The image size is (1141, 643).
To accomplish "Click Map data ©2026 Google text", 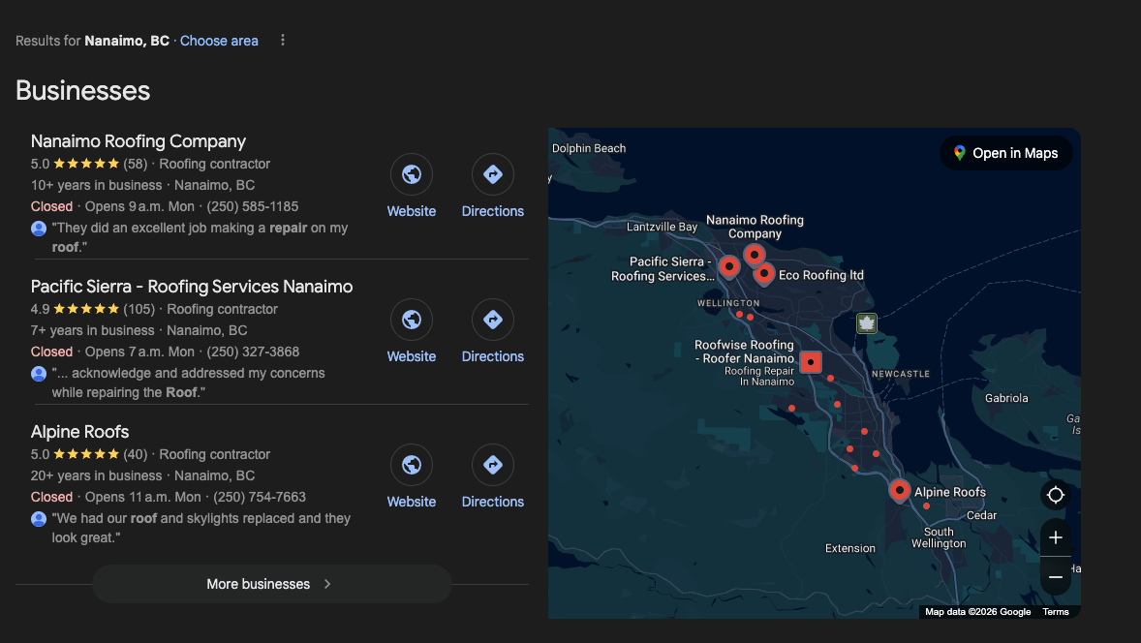I will click(978, 612).
